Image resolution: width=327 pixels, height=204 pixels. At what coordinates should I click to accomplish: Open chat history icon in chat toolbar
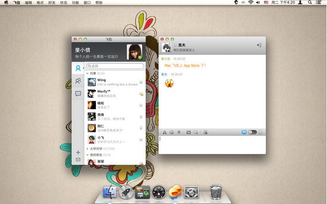[205, 132]
